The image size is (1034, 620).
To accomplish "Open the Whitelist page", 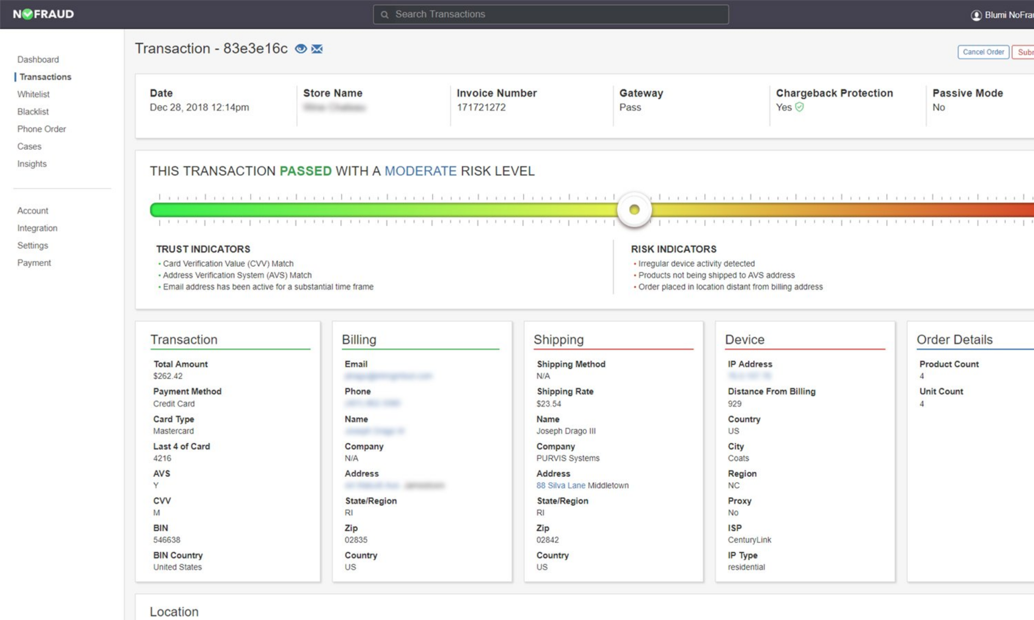I will coord(34,94).
